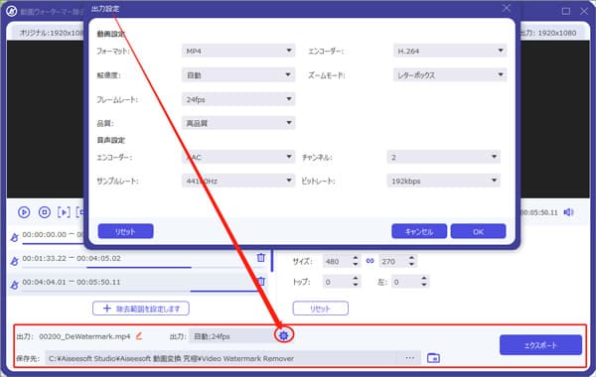The width and height of the screenshot is (596, 377).
Task: Open output settings with the gear icon
Action: (x=283, y=335)
